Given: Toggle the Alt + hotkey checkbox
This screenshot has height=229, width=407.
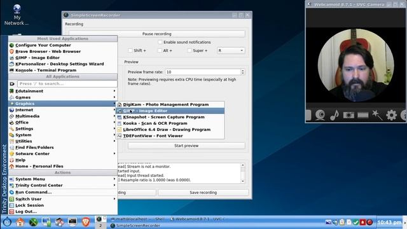Looking at the screenshot, I should pyautogui.click(x=160, y=50).
